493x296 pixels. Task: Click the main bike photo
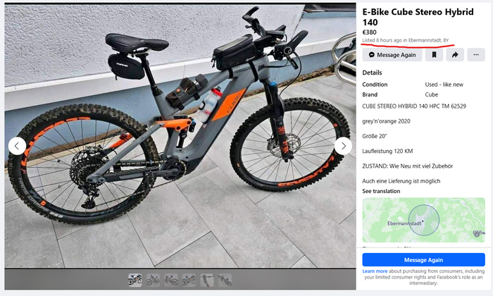pyautogui.click(x=180, y=135)
